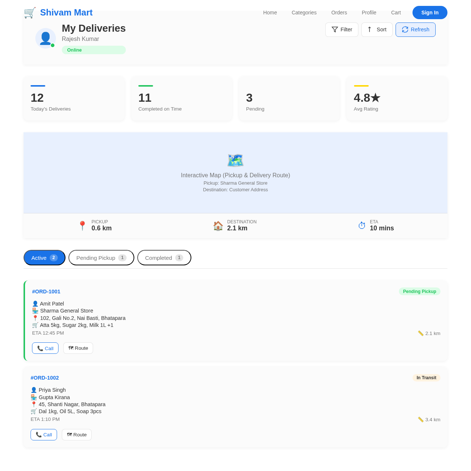Click the destination house icon
The width and height of the screenshot is (471, 471).
pyautogui.click(x=218, y=226)
